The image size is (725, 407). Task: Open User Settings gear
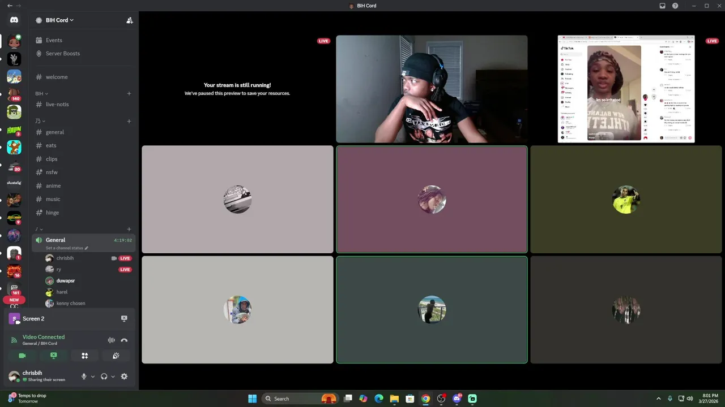pyautogui.click(x=124, y=376)
